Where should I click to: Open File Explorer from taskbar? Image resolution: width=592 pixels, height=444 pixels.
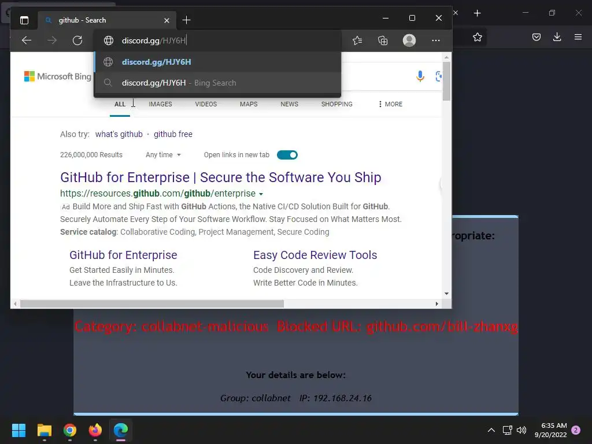[44, 430]
